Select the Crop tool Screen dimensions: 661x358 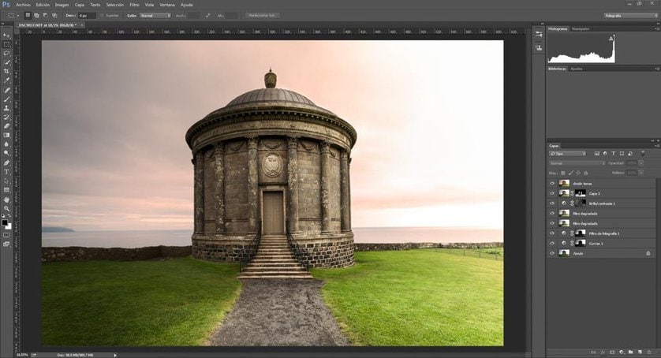click(x=6, y=71)
